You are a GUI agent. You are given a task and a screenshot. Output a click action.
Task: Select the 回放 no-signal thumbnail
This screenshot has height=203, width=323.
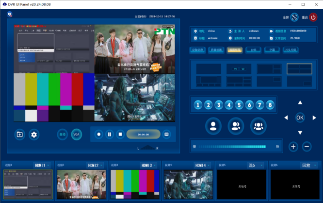(x=295, y=185)
